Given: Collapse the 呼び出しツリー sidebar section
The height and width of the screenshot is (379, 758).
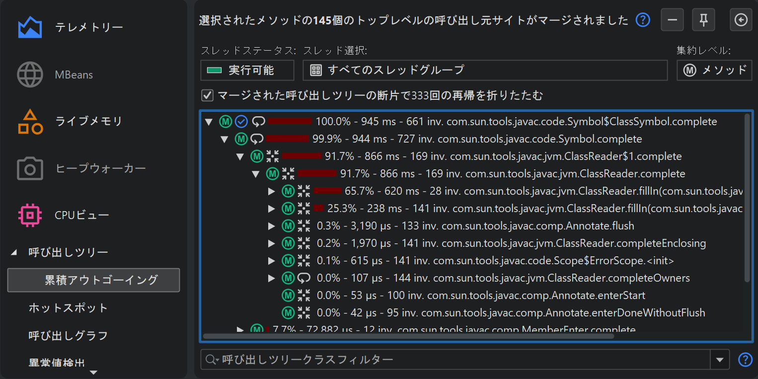Looking at the screenshot, I should (14, 253).
